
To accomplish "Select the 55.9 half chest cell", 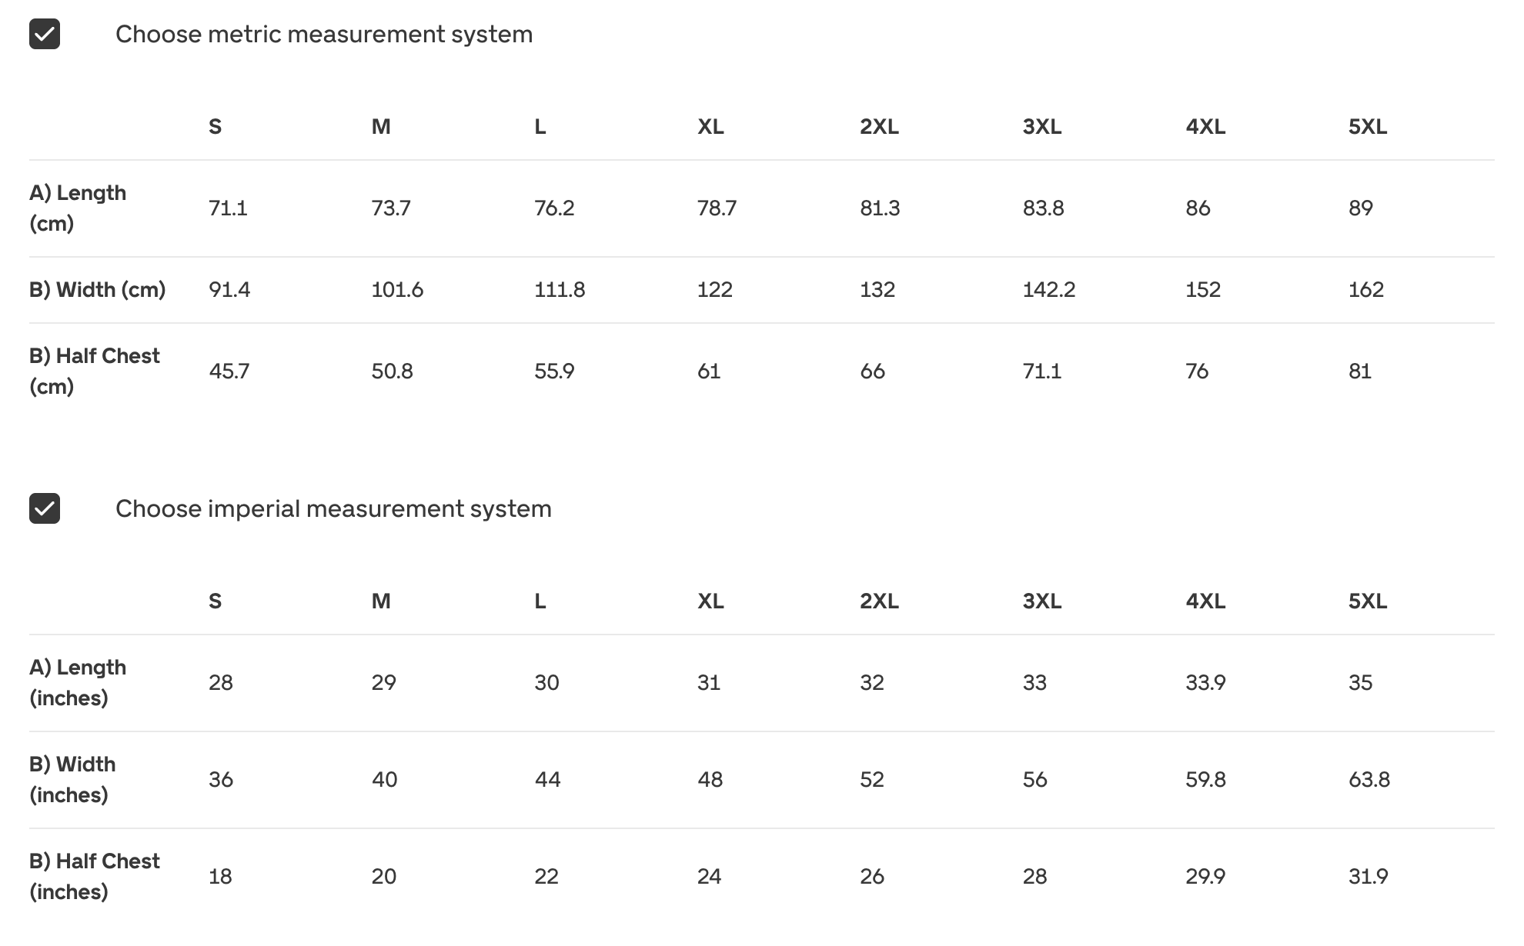I will point(554,371).
